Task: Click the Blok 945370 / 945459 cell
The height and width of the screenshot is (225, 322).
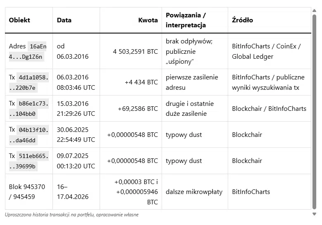Action: click(x=27, y=191)
